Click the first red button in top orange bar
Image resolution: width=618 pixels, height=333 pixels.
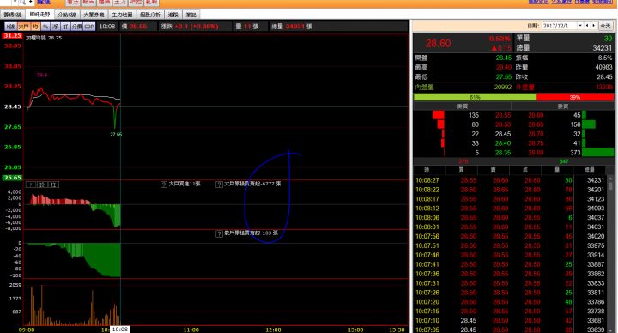tap(73, 2)
